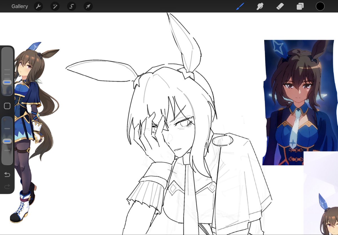Tap the blue portrait reference image

point(300,102)
